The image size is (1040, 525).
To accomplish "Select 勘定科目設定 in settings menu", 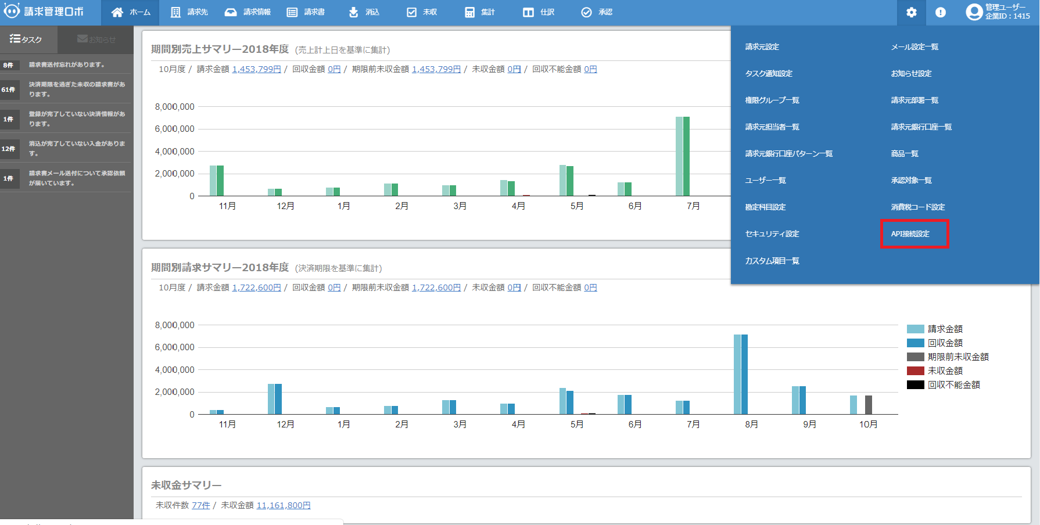I will [x=765, y=207].
